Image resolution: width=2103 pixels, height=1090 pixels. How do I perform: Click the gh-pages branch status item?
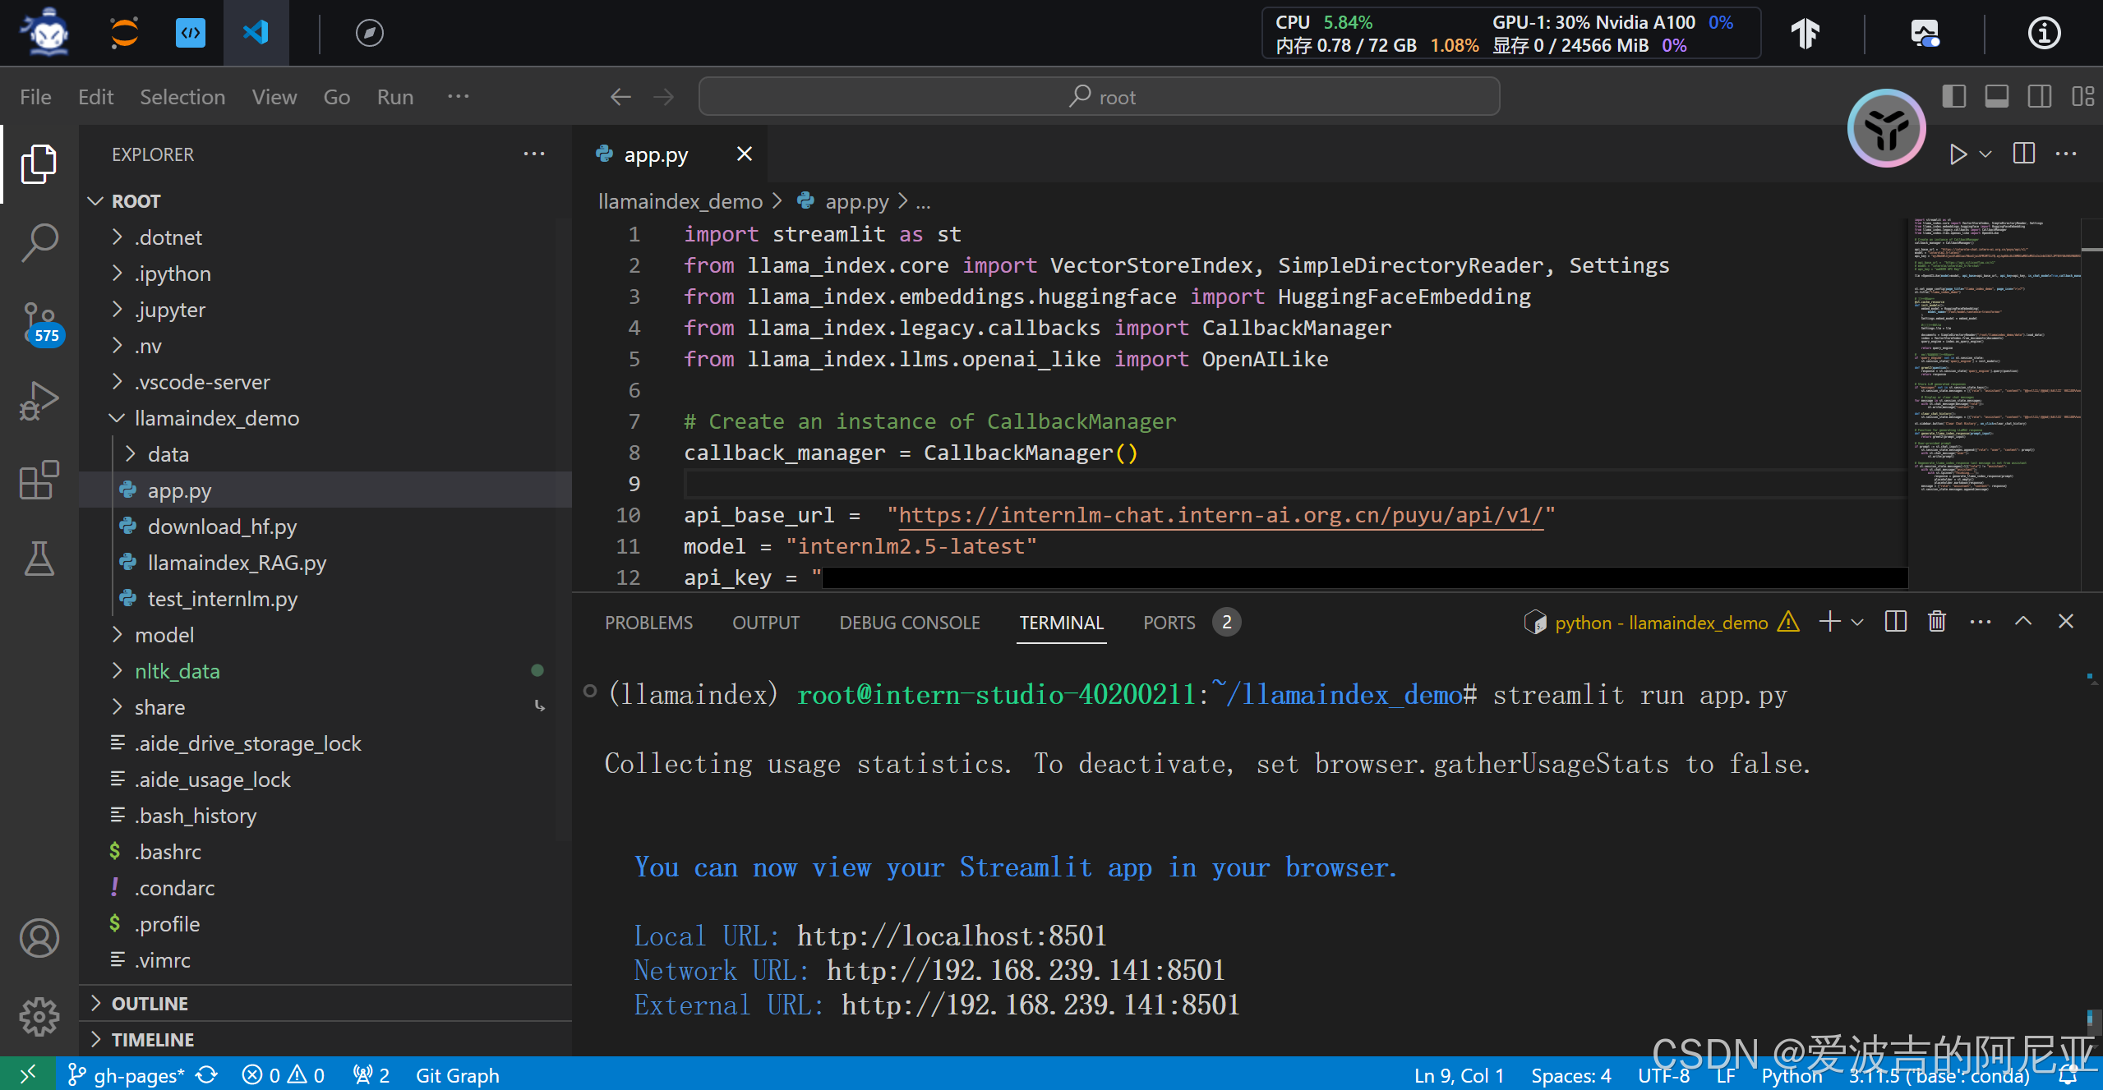[128, 1075]
